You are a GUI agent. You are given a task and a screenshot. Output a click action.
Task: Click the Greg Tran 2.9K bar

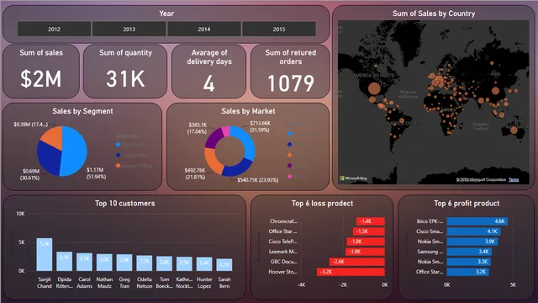(124, 263)
